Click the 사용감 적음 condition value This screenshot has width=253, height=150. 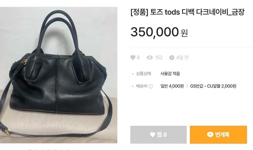click(x=170, y=74)
